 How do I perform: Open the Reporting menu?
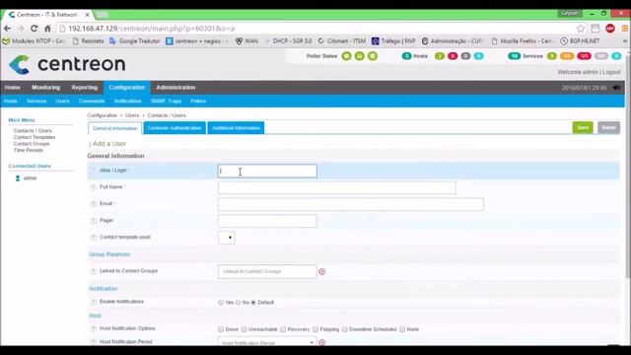[x=85, y=88]
